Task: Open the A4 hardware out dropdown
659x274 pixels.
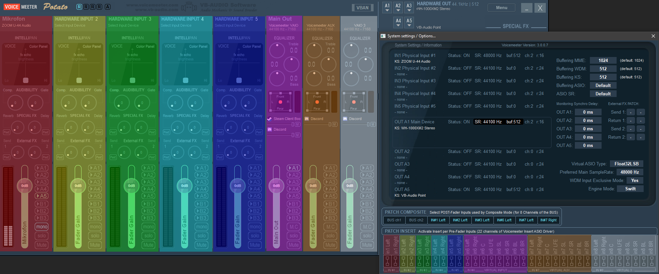Action: [x=398, y=22]
